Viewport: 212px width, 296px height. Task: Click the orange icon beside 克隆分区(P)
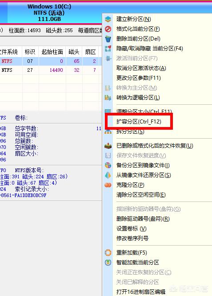coord(108,185)
